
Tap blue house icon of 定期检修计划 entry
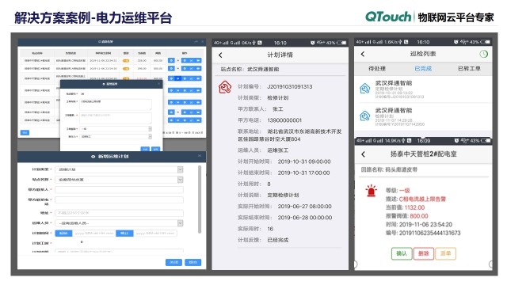tap(364, 88)
